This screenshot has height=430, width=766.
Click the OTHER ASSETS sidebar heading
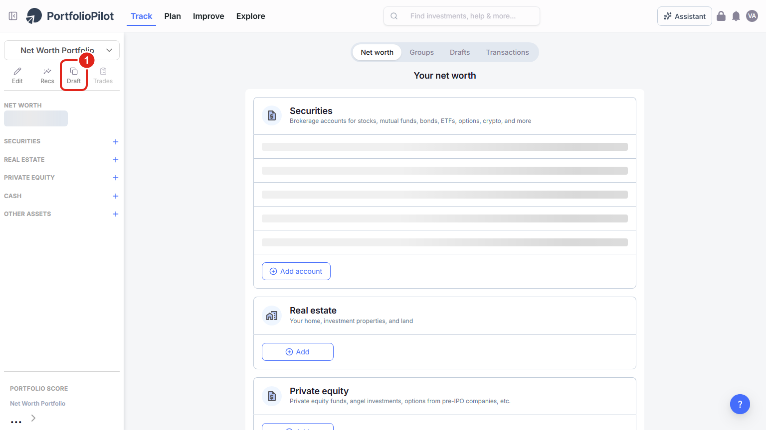point(27,214)
